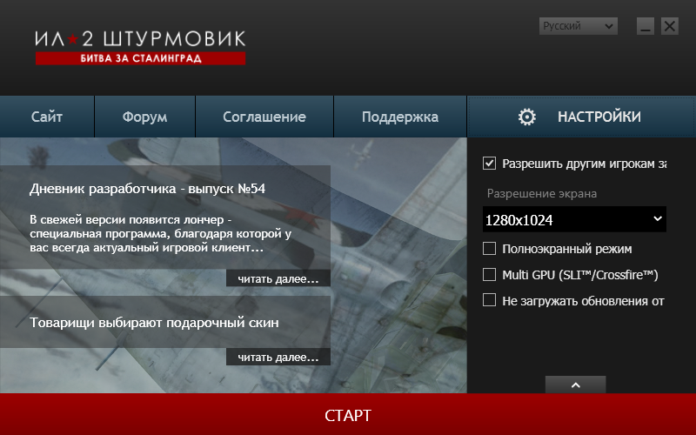Click читать далее under Товарищи выбирают

click(x=278, y=357)
